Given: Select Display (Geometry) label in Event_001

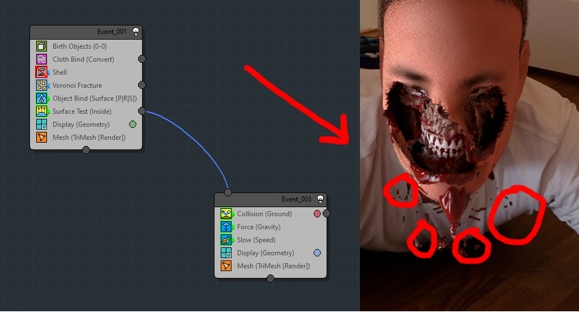Looking at the screenshot, I should click(x=82, y=125).
